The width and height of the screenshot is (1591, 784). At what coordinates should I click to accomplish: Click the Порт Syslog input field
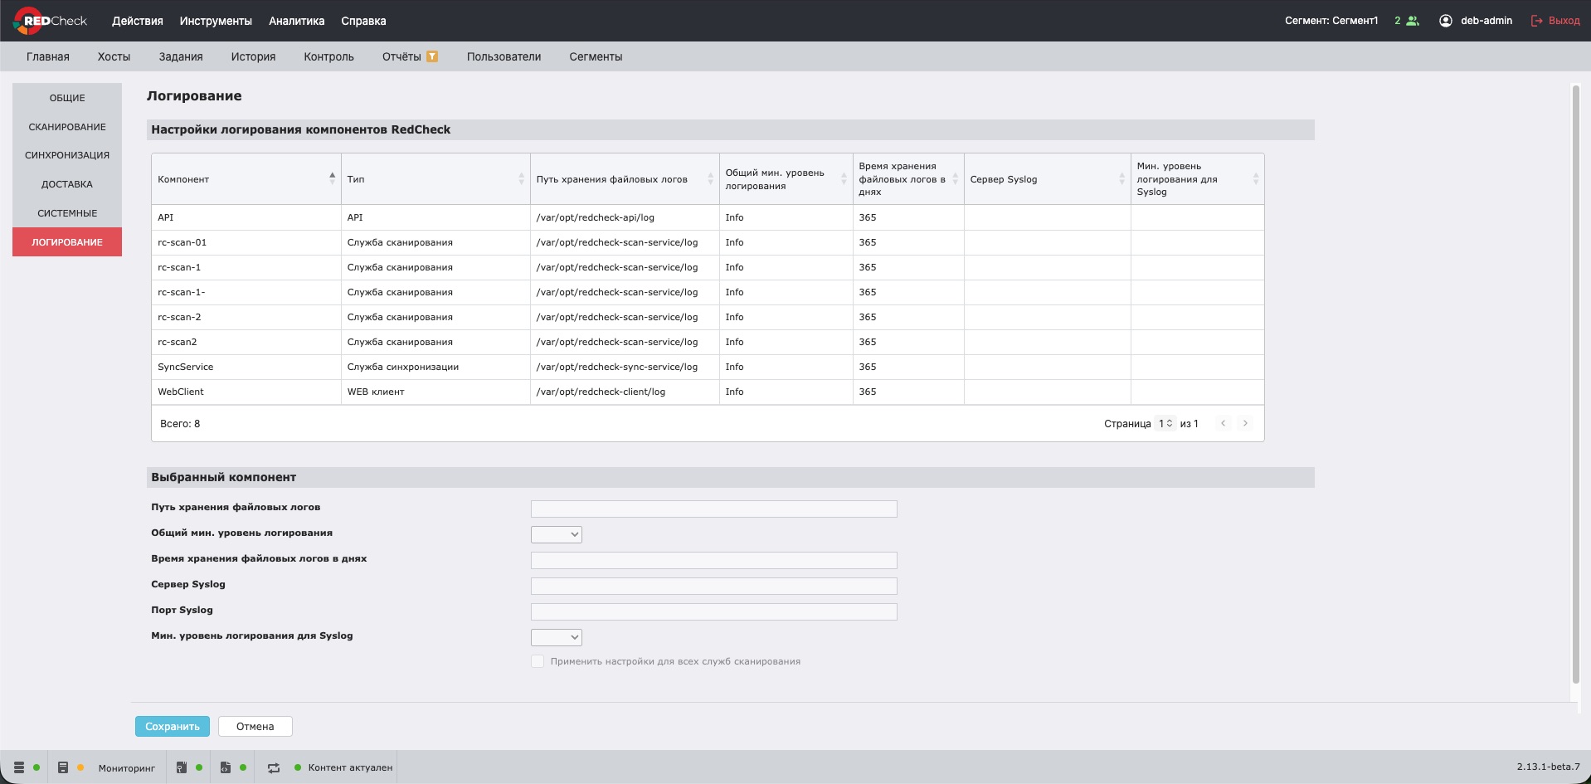tap(714, 611)
